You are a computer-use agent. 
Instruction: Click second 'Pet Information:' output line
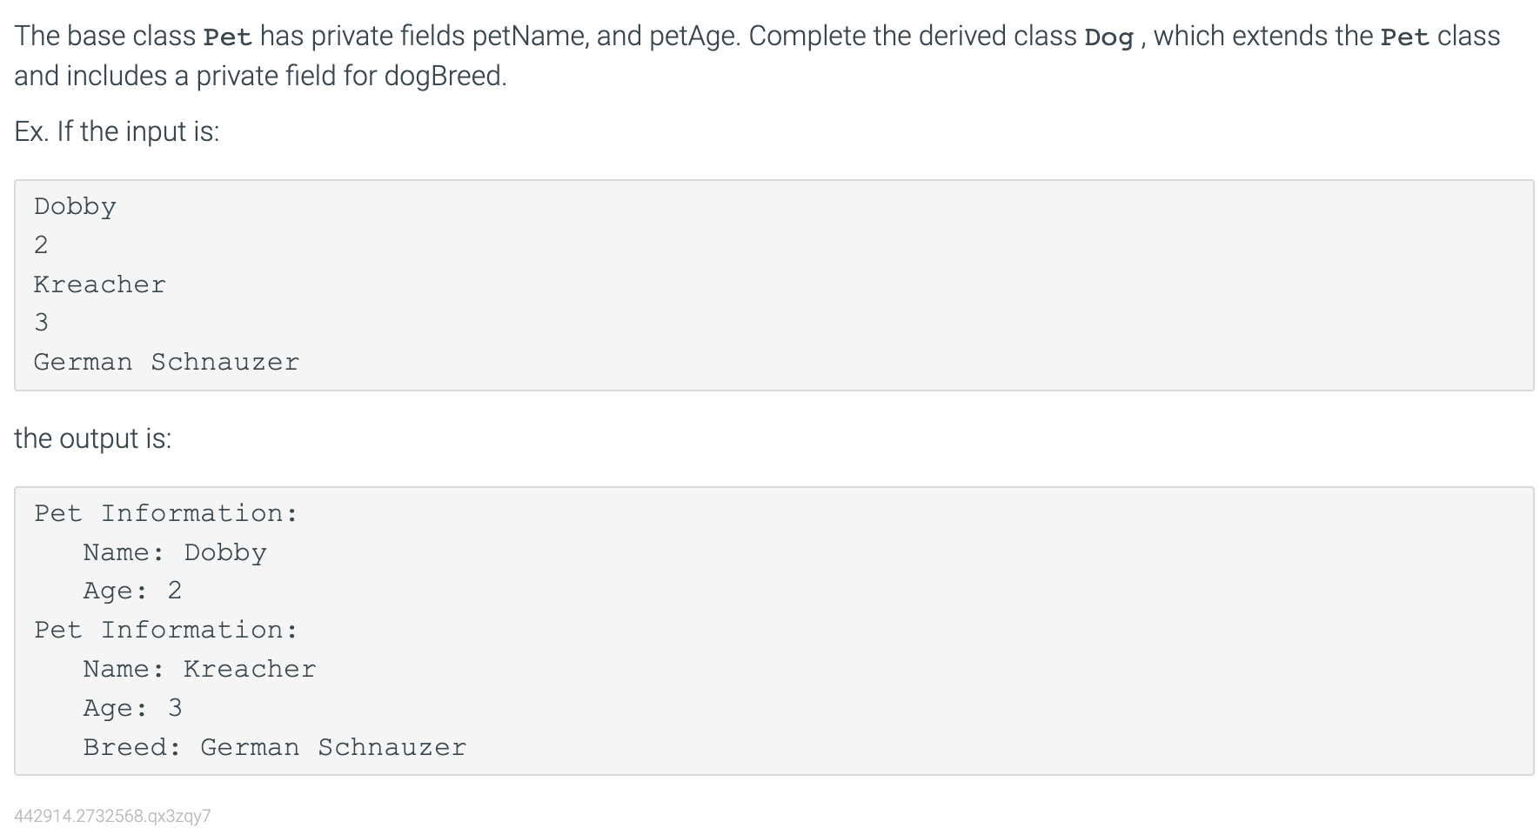[166, 630]
